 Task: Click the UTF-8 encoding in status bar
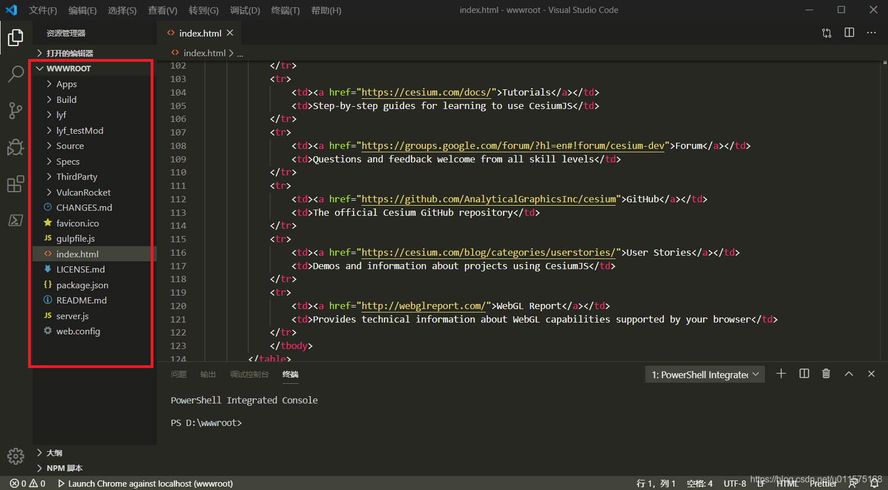[735, 483]
